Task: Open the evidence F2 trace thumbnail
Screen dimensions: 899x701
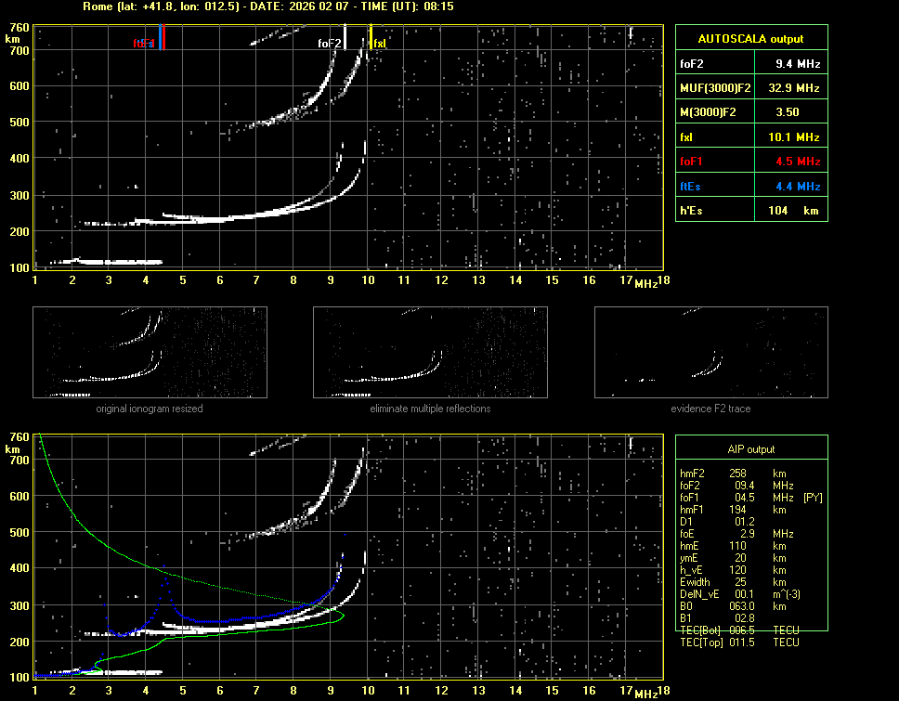Action: (711, 353)
